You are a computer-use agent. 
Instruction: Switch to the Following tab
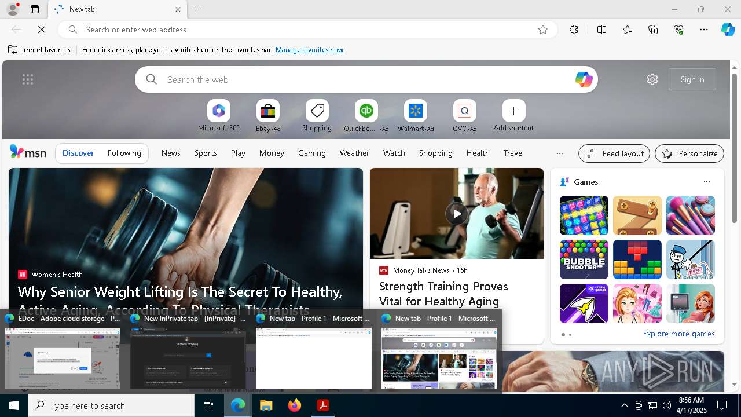coord(124,153)
